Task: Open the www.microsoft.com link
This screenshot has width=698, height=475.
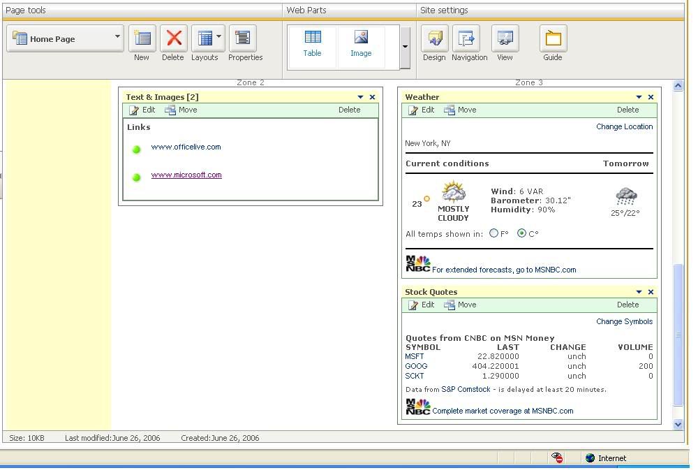Action: pyautogui.click(x=186, y=175)
